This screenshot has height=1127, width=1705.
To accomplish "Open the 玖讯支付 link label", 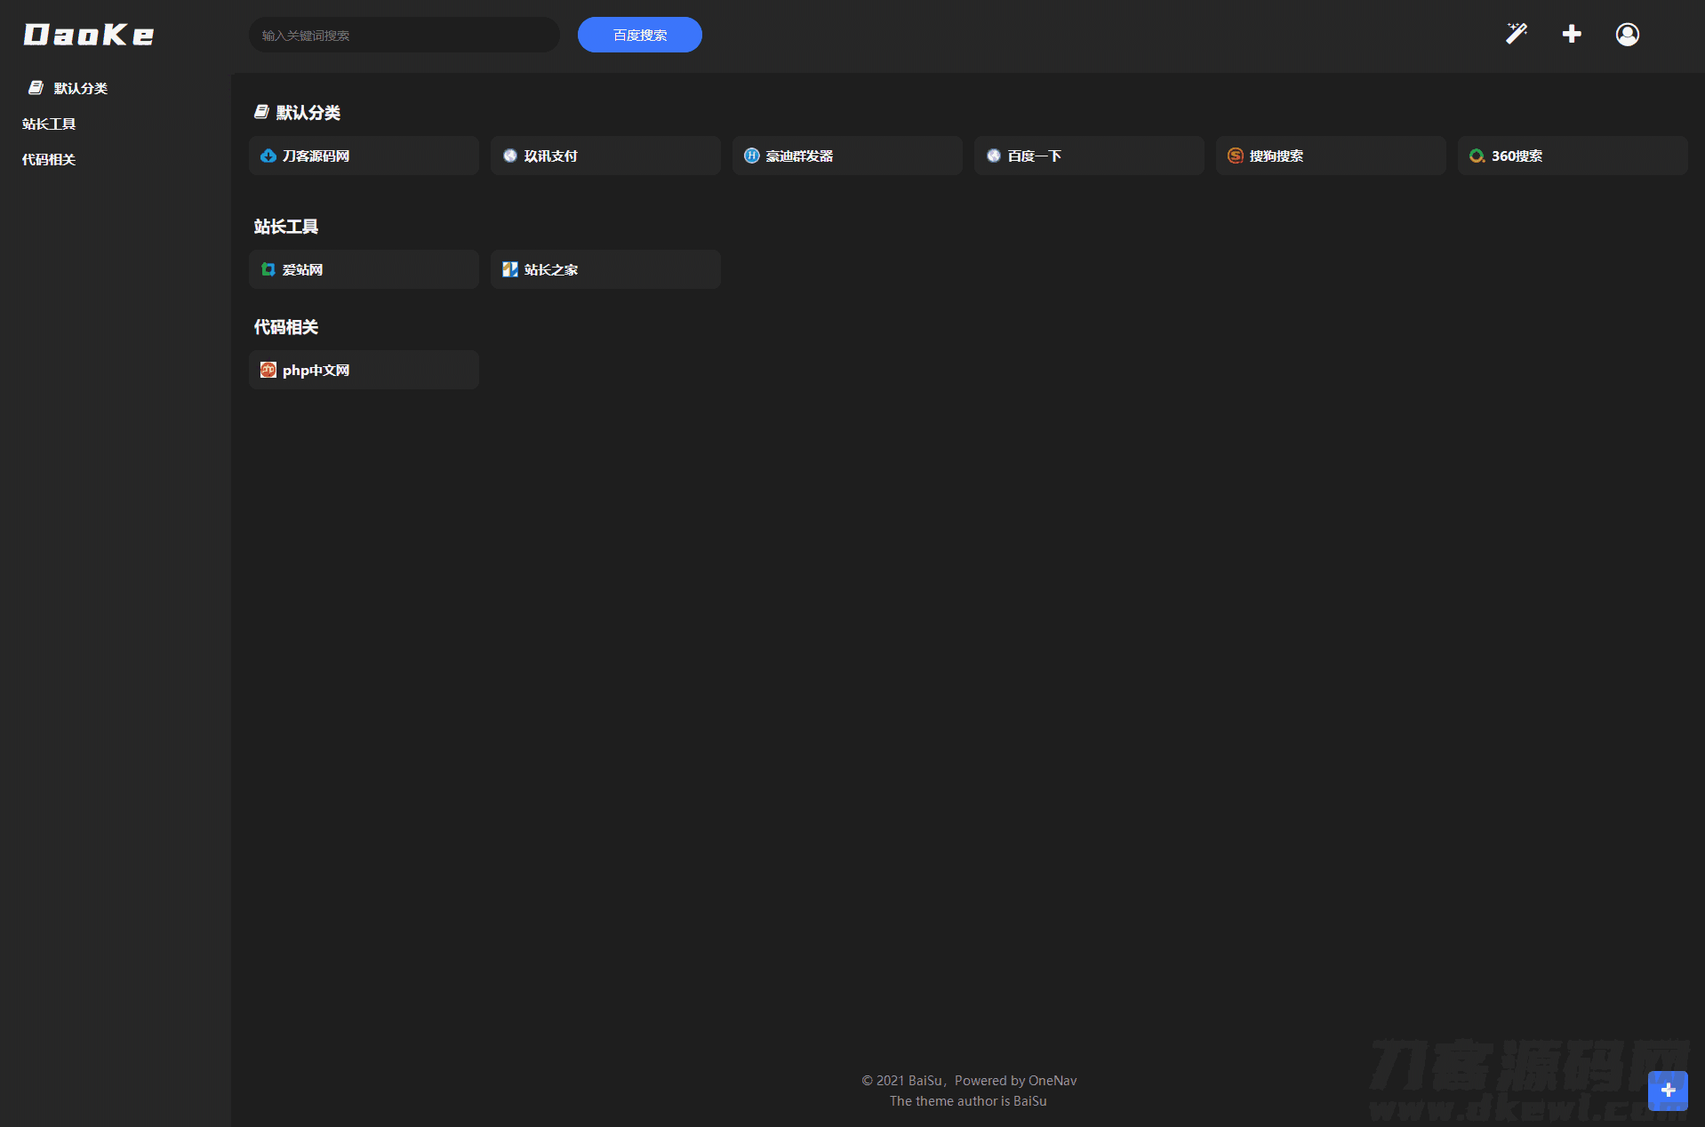I will [x=551, y=156].
